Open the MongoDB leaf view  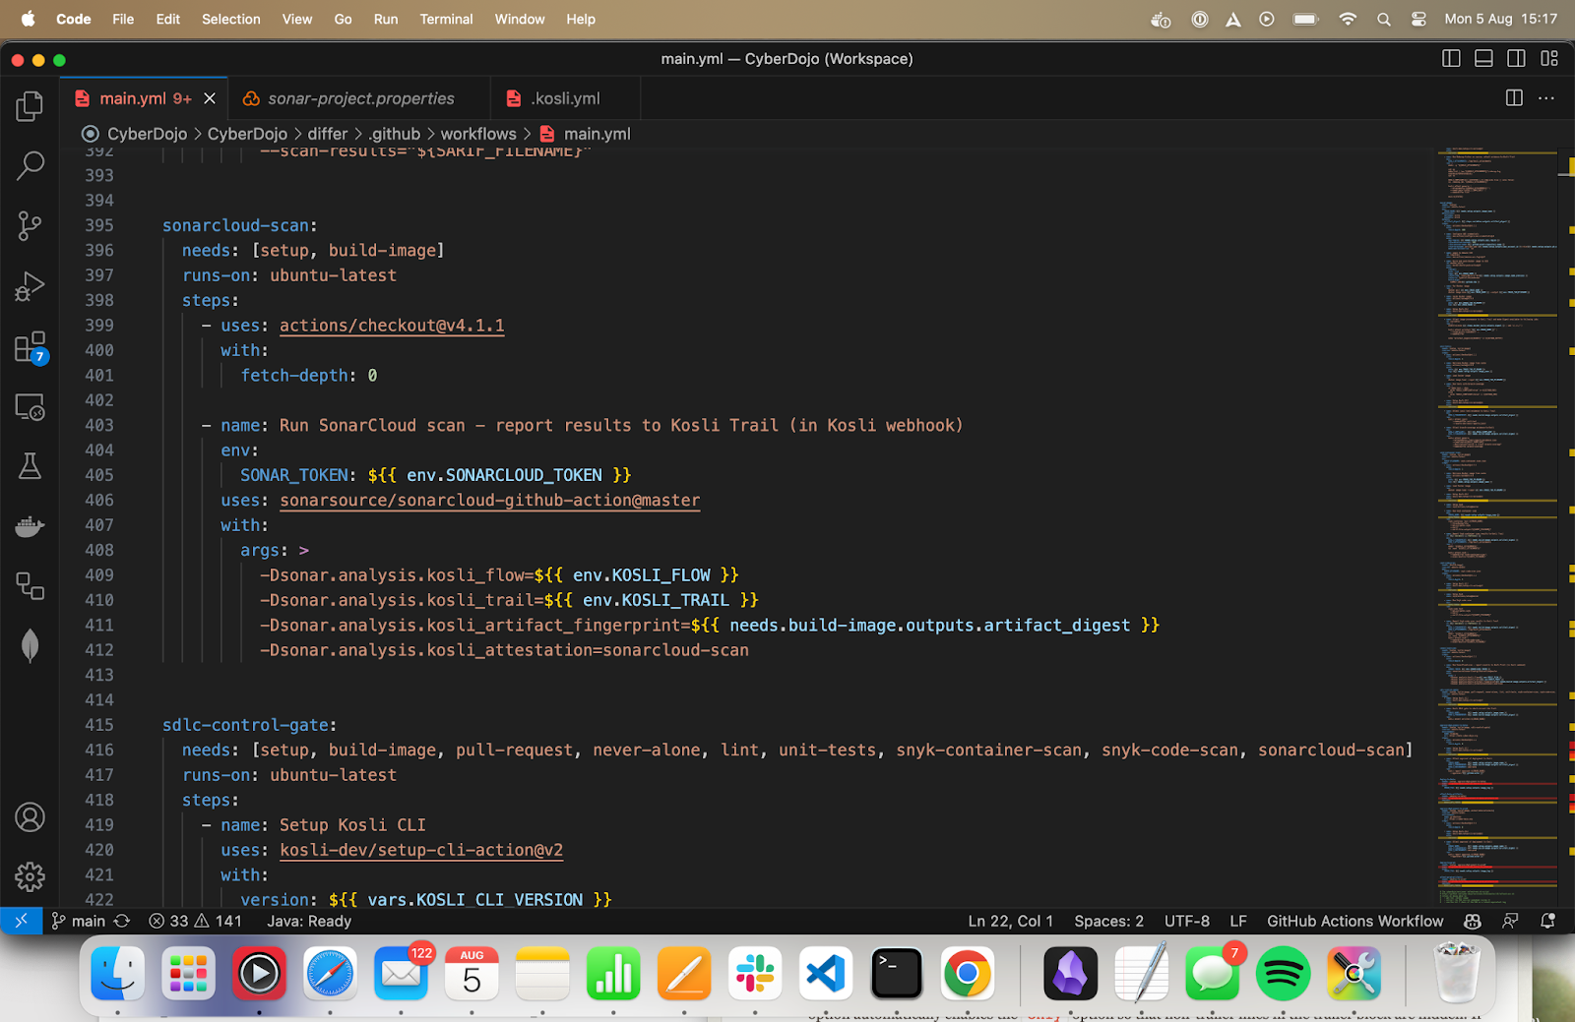coord(30,645)
